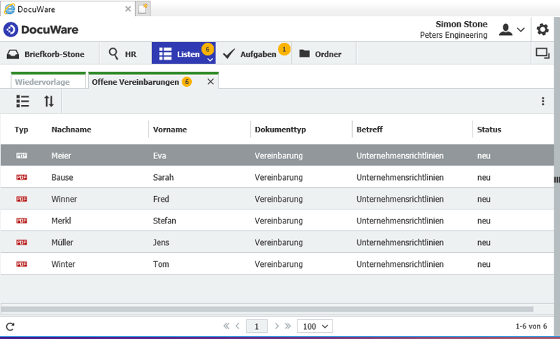Viewport: 560px width, 339px height.
Task: Open the Aufgaben tab
Action: (252, 54)
